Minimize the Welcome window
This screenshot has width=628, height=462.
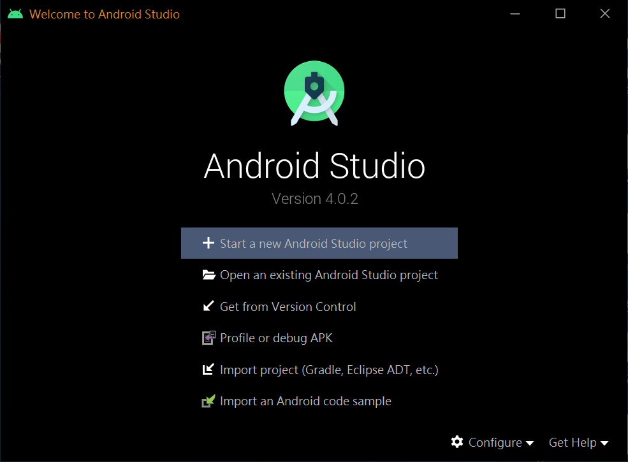pyautogui.click(x=515, y=13)
